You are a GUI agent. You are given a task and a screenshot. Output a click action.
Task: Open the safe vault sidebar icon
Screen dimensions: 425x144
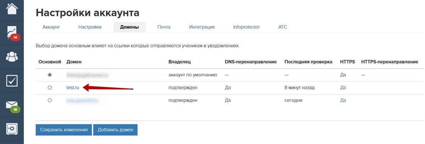[12, 129]
